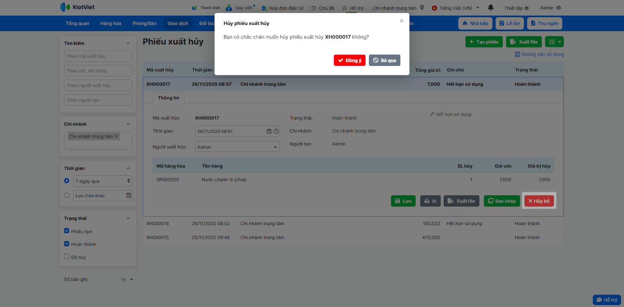This screenshot has height=307, width=624.
Task: Go to the Nhà bếp screen
Action: (x=475, y=23)
